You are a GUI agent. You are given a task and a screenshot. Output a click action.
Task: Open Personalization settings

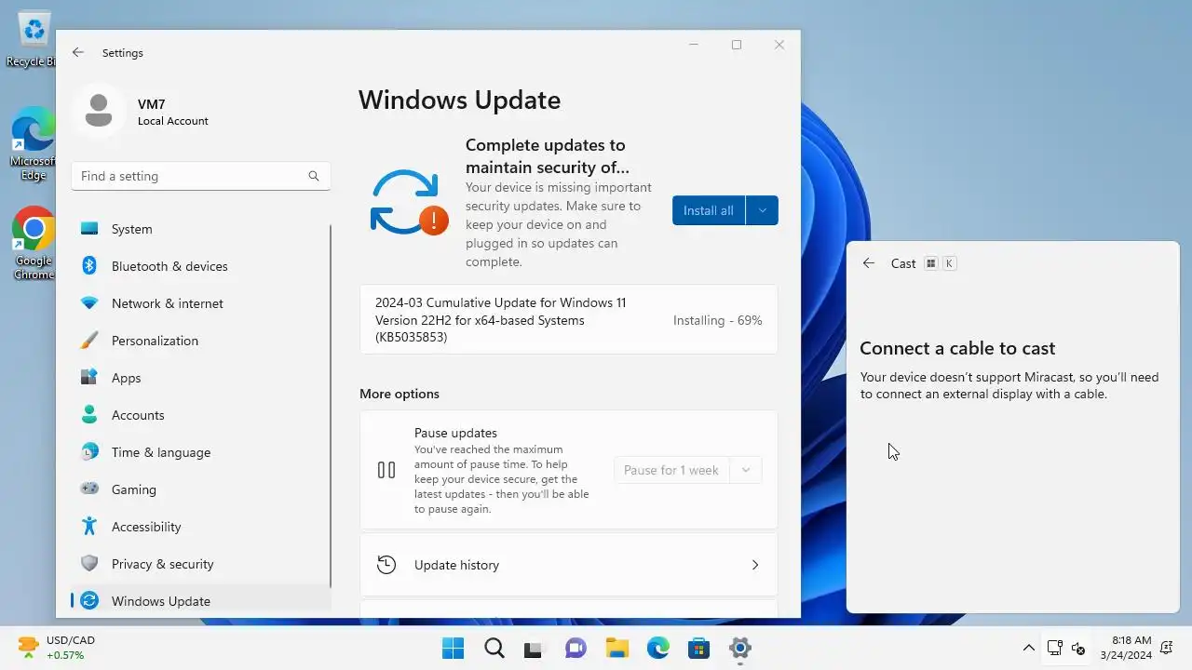click(x=200, y=341)
